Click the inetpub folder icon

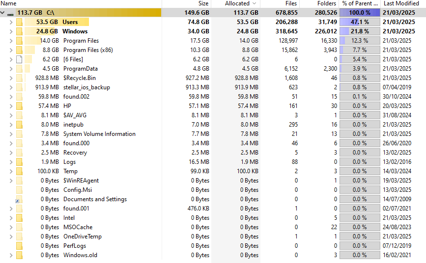tap(19, 125)
